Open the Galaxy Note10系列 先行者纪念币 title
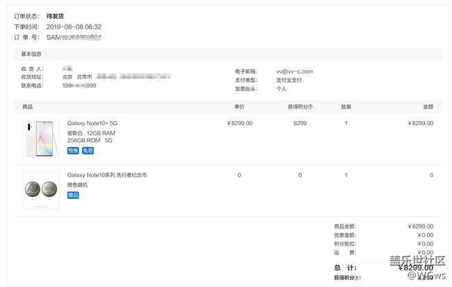The width and height of the screenshot is (452, 287). (107, 175)
